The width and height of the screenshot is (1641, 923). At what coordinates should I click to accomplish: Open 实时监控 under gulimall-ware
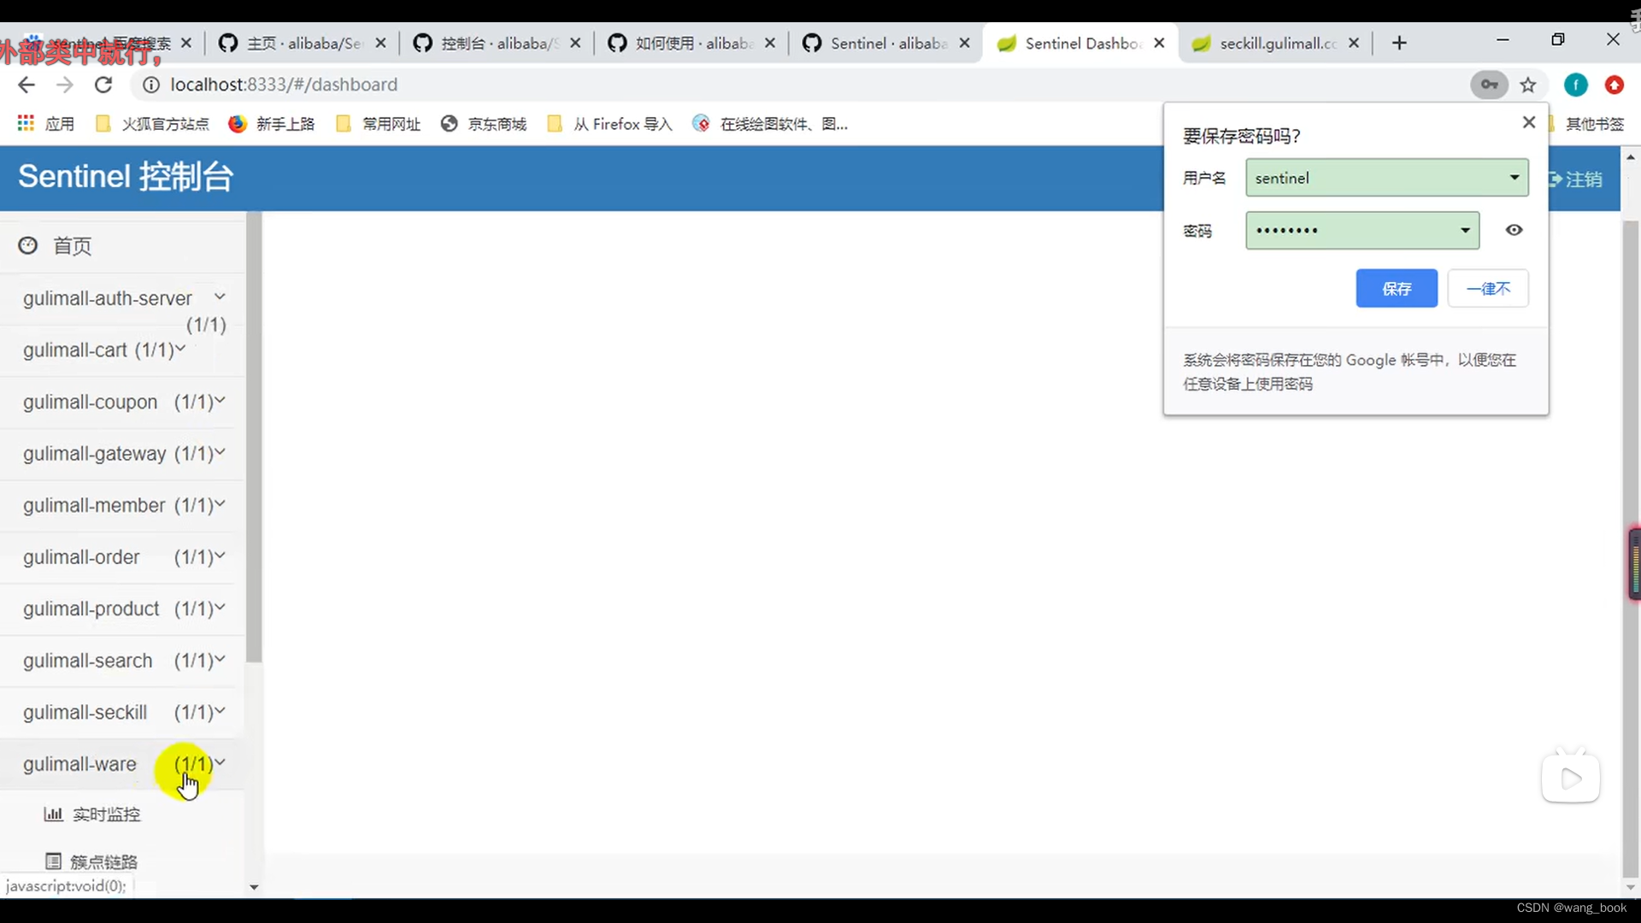pos(92,814)
